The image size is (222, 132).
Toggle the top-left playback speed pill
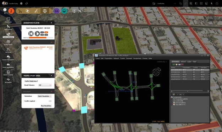pos(42,32)
